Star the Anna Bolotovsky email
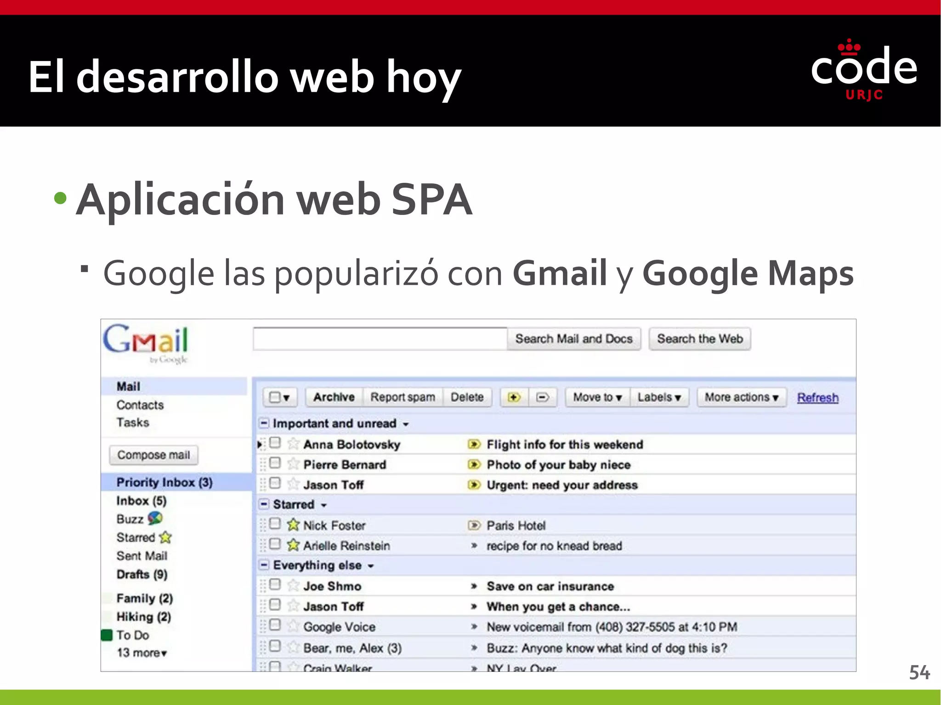Viewport: 941px width, 705px height. point(293,444)
